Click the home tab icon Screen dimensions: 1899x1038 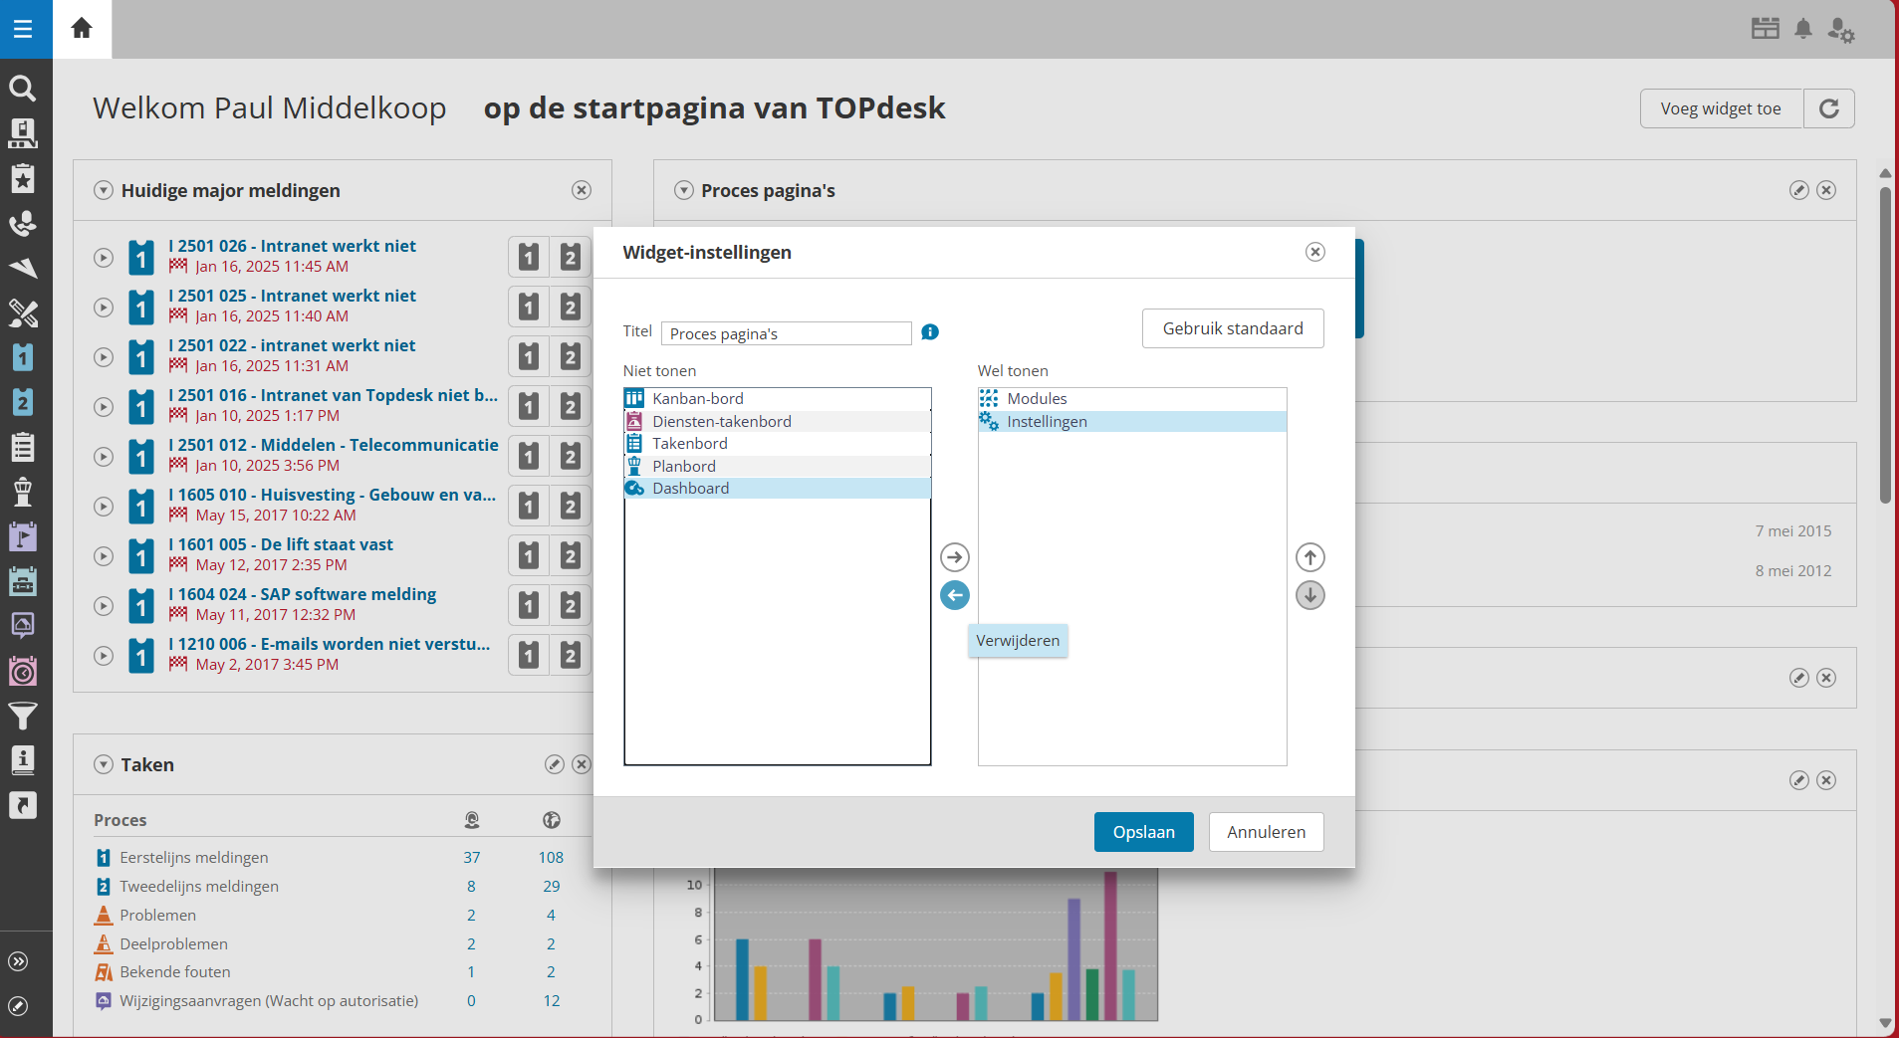click(82, 28)
